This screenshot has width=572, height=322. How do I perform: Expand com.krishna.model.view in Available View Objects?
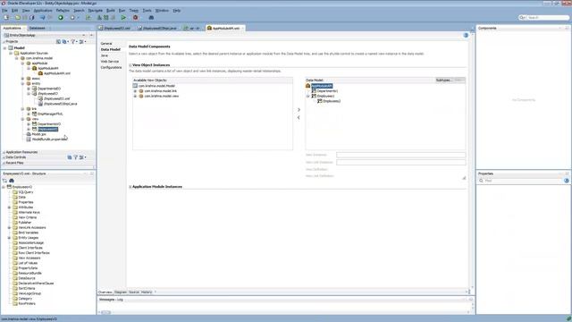tap(135, 96)
